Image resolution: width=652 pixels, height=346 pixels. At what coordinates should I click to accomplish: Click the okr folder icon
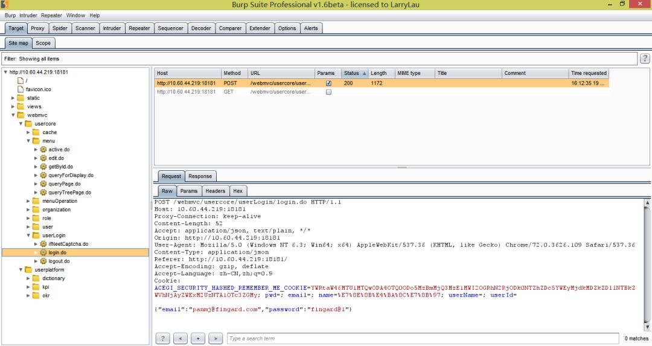pyautogui.click(x=36, y=296)
